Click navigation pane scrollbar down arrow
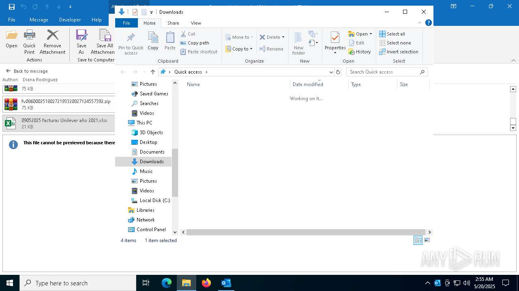The height and width of the screenshot is (291, 519). pos(175,232)
